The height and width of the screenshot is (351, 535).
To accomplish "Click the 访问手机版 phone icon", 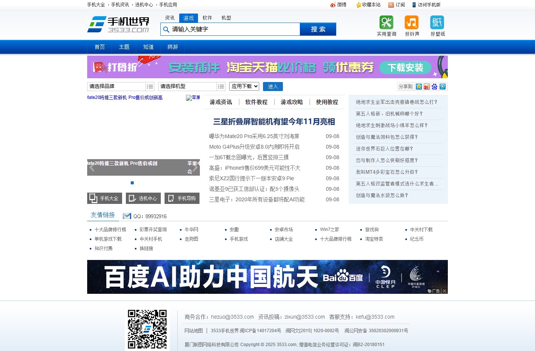I will click(414, 5).
